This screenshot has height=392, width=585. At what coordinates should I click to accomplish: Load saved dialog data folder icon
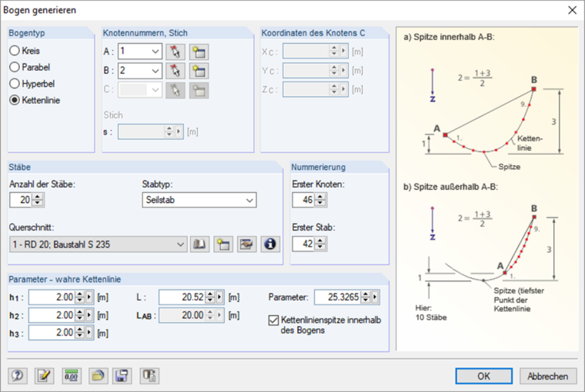[x=98, y=376]
